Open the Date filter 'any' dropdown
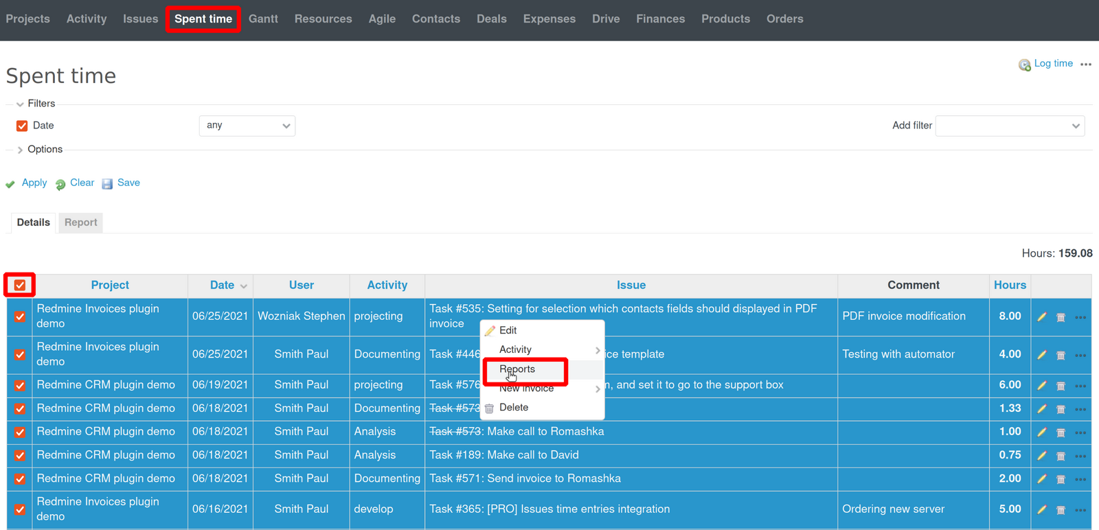 click(247, 126)
